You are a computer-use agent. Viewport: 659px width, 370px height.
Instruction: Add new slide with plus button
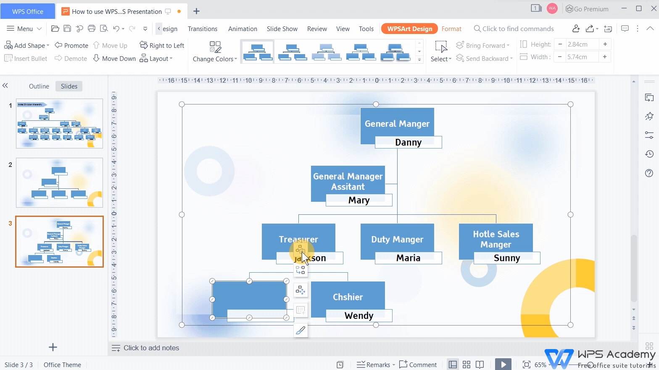coord(53,347)
